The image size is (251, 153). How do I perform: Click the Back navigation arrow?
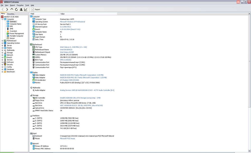[3, 10]
